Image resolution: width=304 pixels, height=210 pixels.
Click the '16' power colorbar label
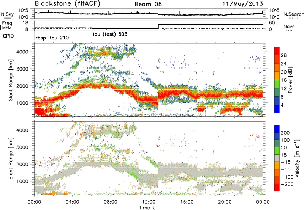(283, 80)
